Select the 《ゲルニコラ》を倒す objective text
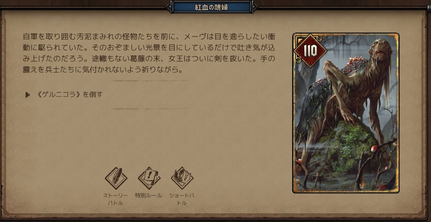Screen dimensions: 431x222 pyautogui.click(x=69, y=95)
